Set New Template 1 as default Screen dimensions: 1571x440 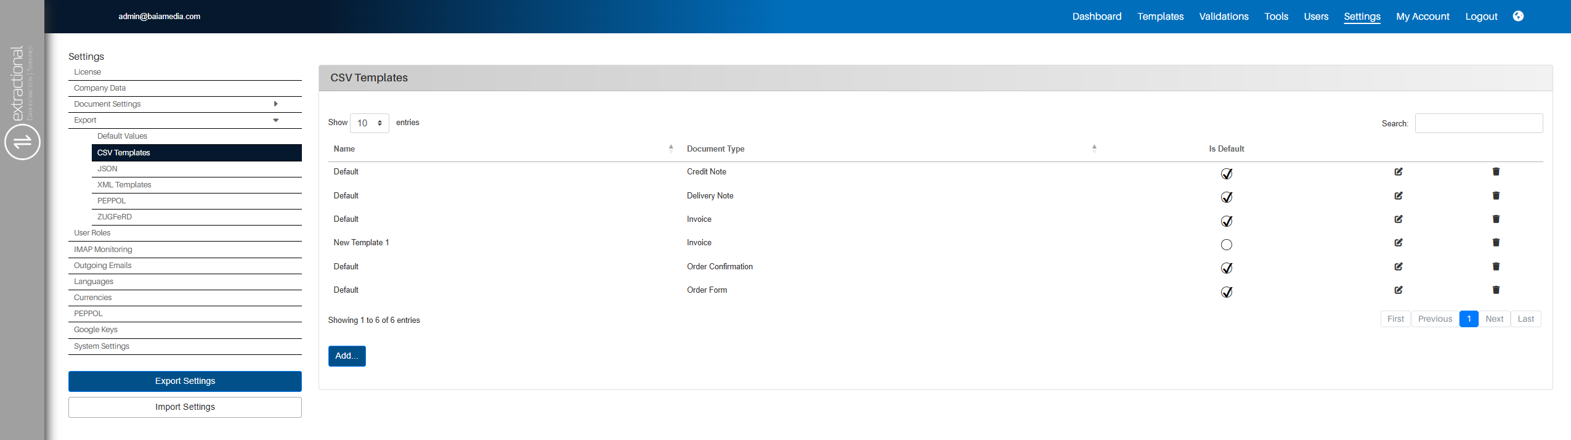tap(1226, 245)
